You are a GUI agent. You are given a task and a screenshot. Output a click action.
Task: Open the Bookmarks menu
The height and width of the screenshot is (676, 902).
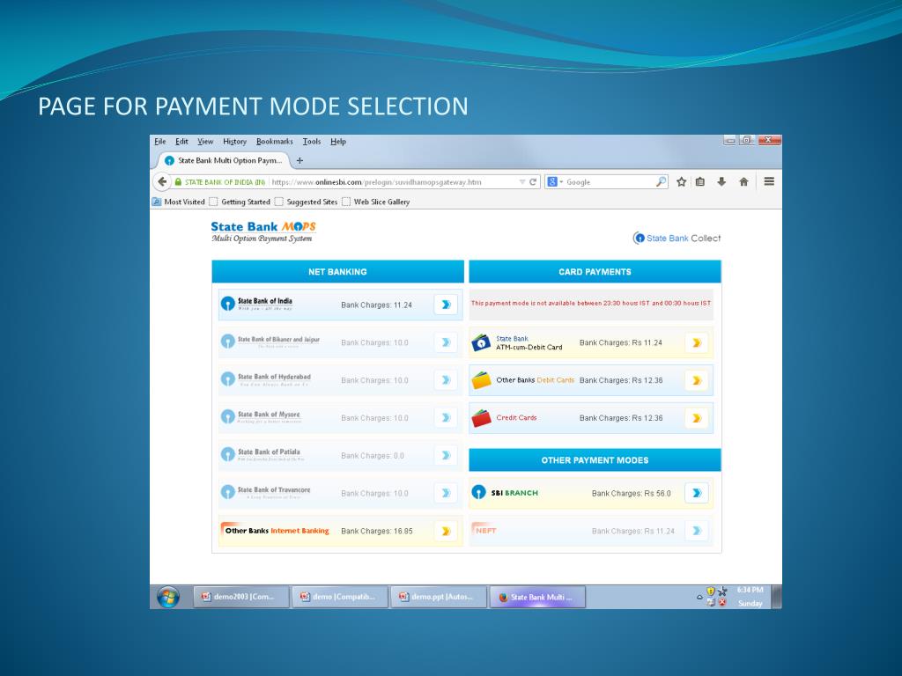coord(275,142)
